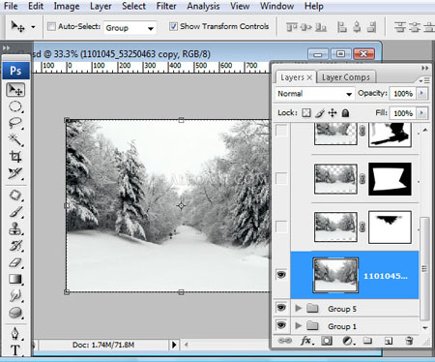The width and height of the screenshot is (435, 362).
Task: Uncheck Show Transform Controls
Action: (x=173, y=26)
